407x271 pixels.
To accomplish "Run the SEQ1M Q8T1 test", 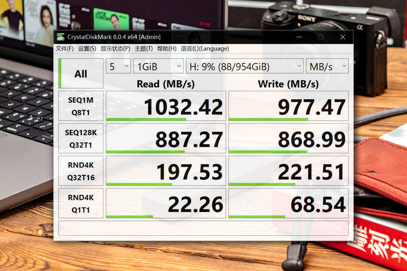I will tap(81, 106).
